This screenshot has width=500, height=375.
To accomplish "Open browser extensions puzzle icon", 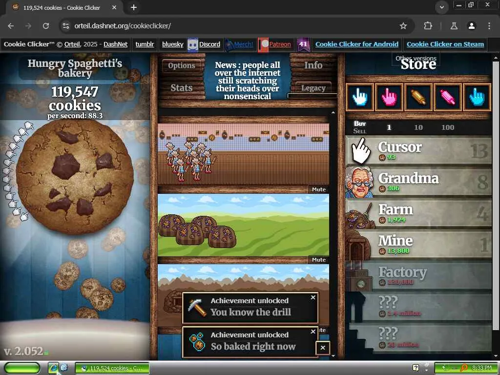I will (428, 26).
